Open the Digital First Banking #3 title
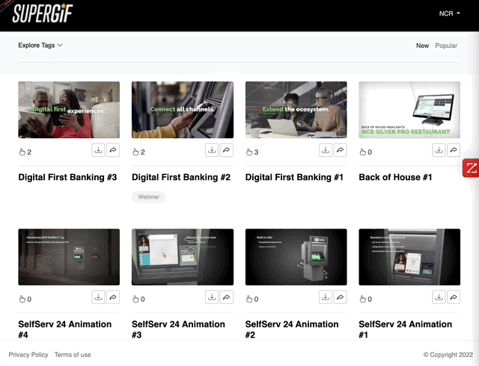The width and height of the screenshot is (479, 366). pyautogui.click(x=67, y=177)
